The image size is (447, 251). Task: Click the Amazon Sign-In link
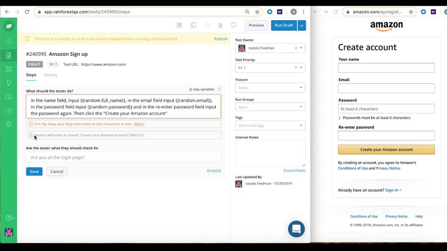[392, 190]
